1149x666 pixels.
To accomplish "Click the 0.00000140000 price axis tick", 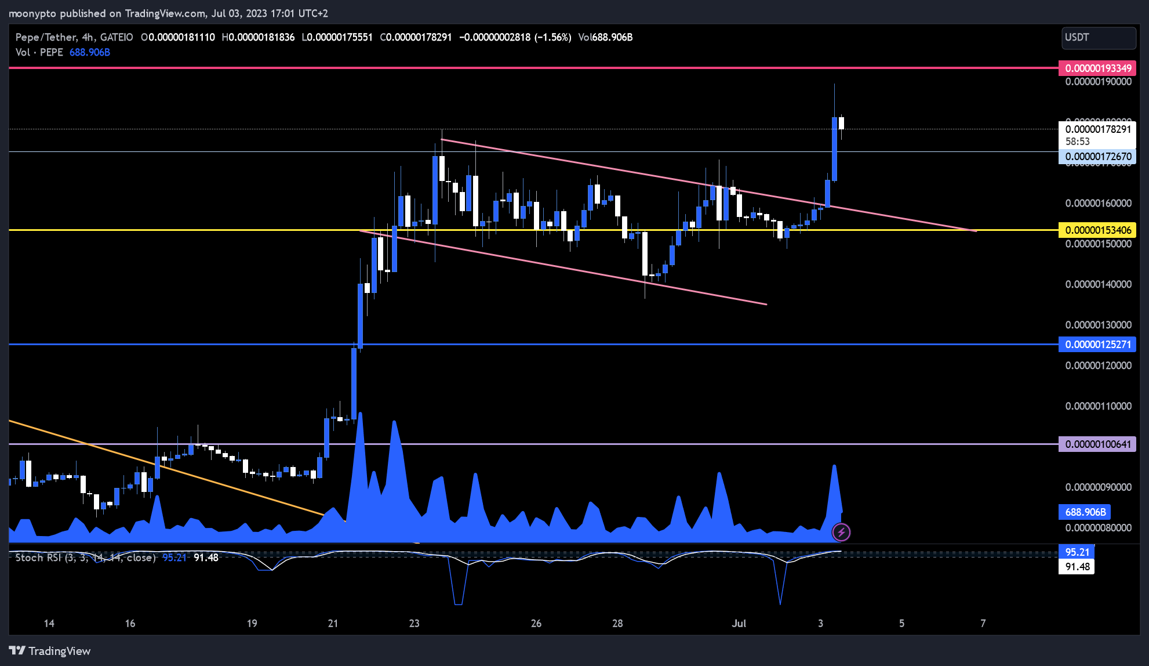I will [x=1098, y=284].
